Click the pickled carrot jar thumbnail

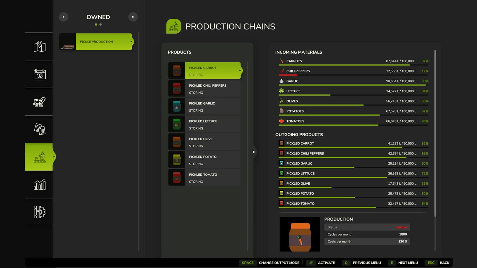coord(300,234)
